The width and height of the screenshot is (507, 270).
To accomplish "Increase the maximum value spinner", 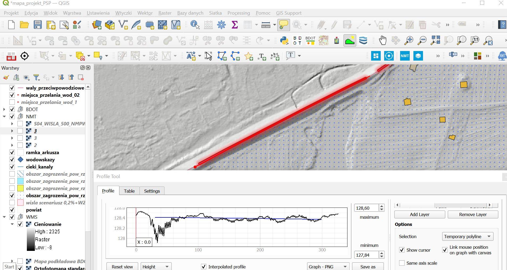I will point(382,206).
